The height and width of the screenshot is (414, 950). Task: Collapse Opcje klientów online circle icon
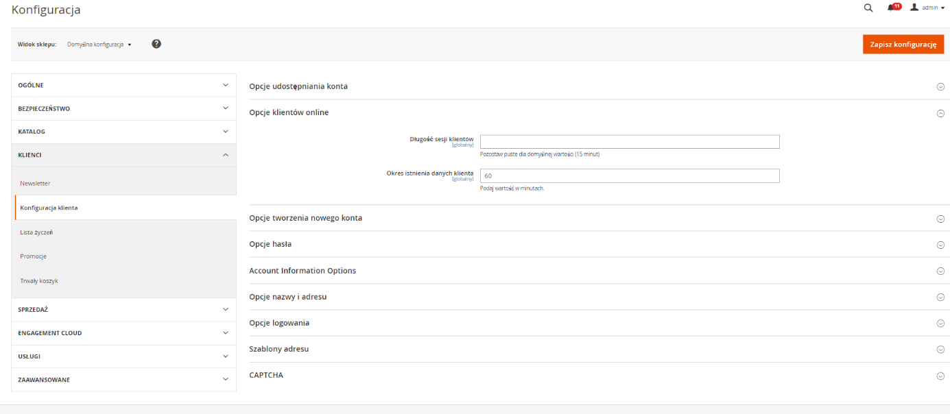tap(940, 114)
